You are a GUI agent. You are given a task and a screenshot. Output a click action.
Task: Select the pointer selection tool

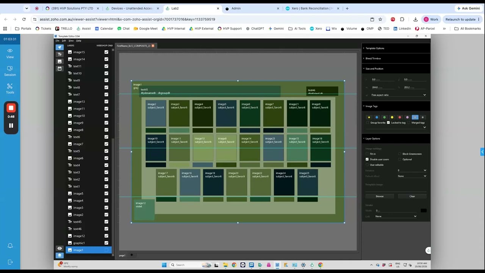pyautogui.click(x=59, y=47)
